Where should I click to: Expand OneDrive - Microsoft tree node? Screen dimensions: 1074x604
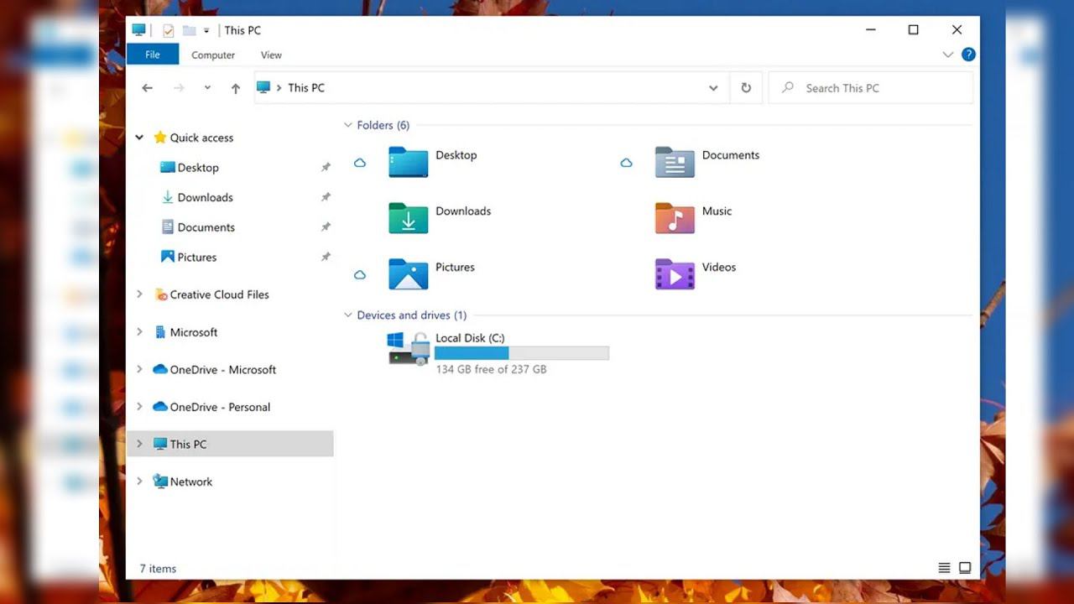point(139,369)
